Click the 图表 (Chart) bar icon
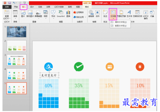 [68, 12]
